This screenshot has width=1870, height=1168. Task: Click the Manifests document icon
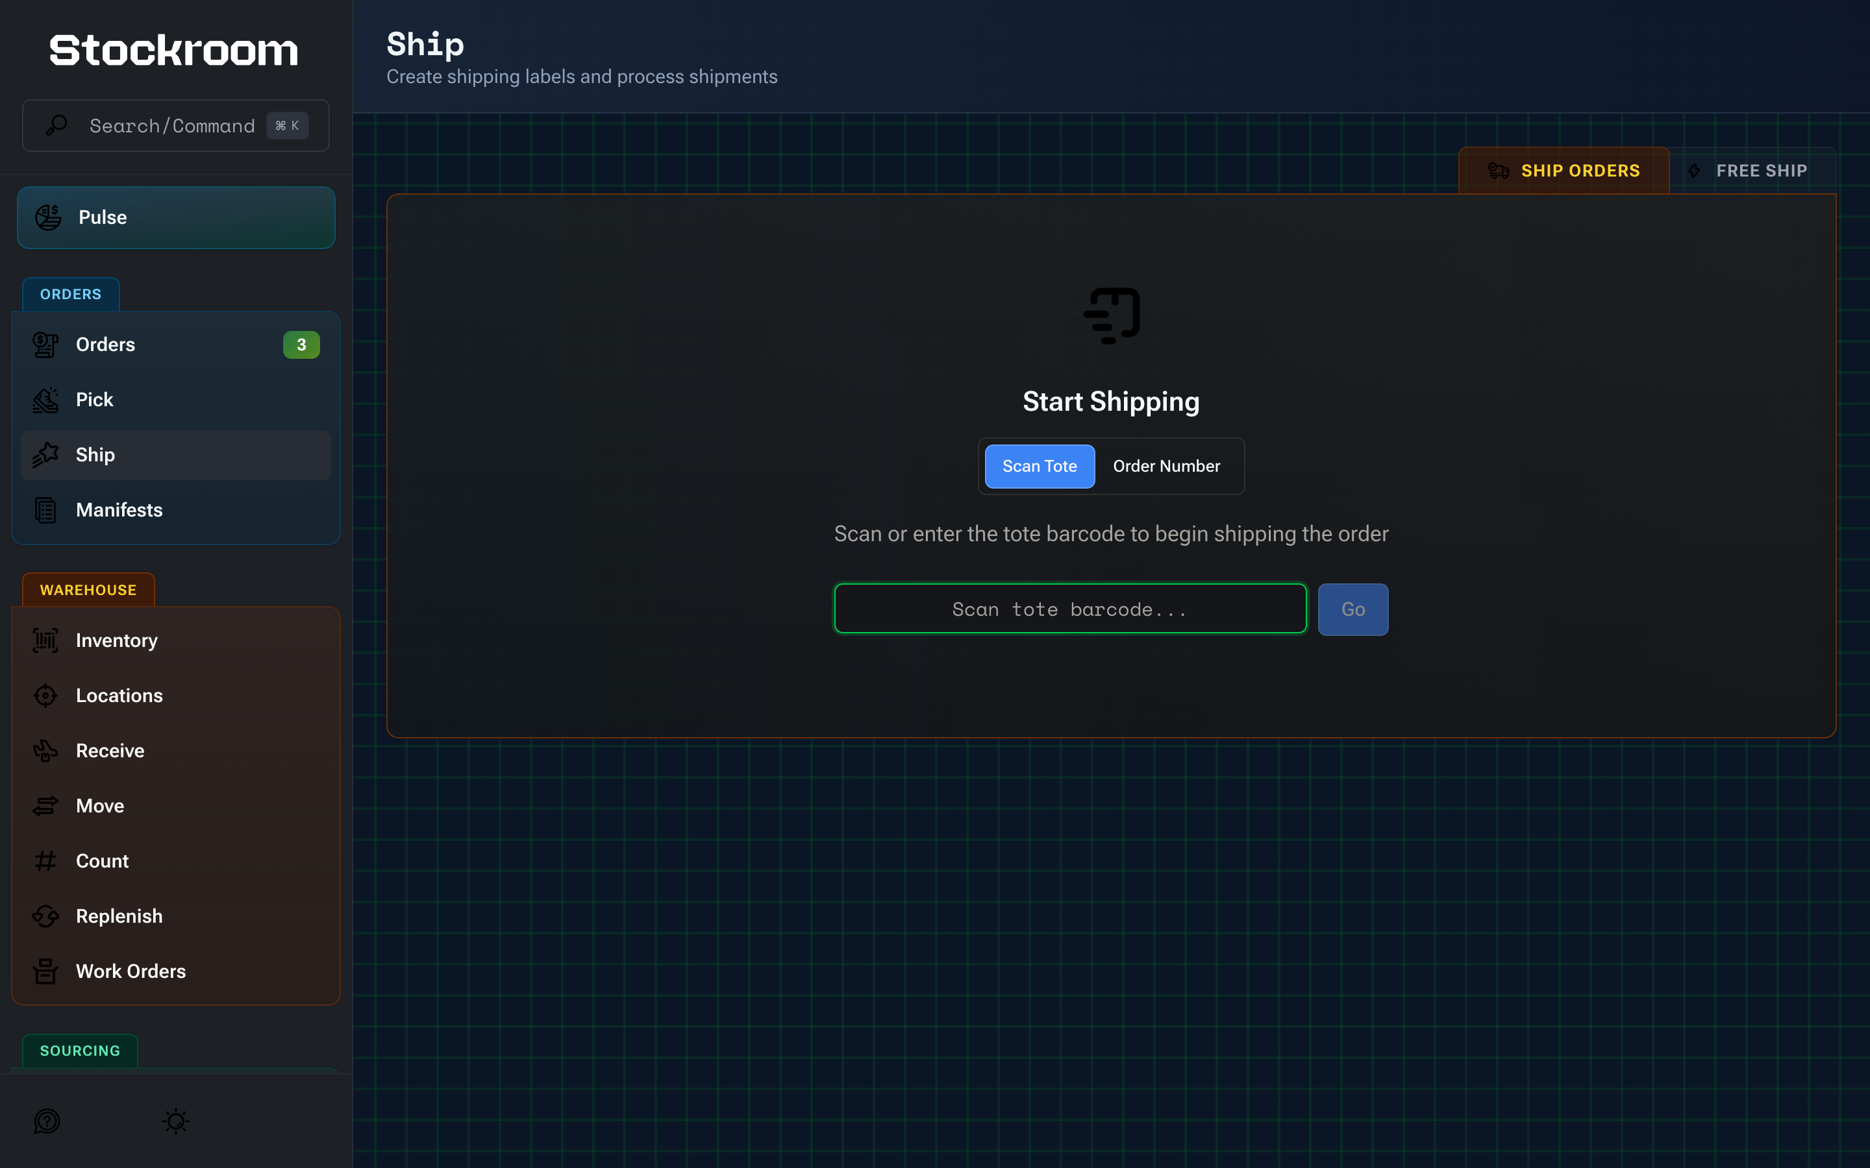pos(45,510)
